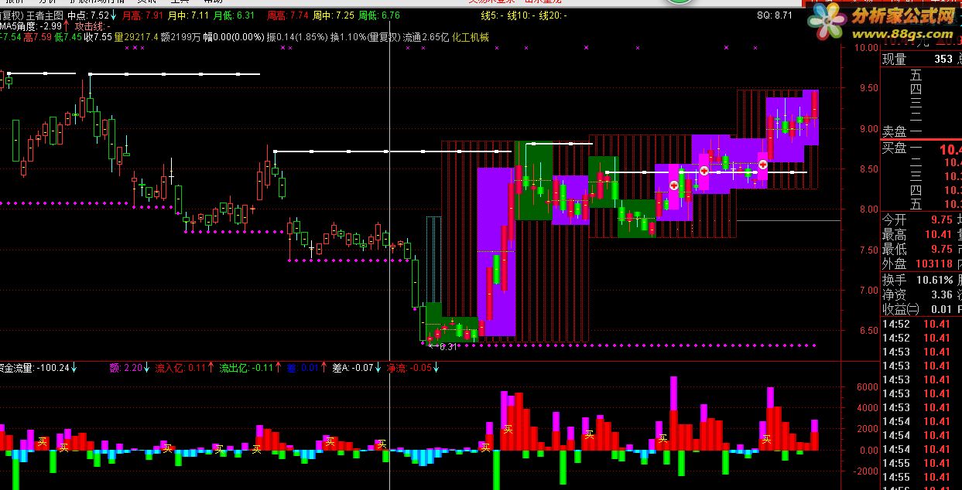962x490 pixels.
Task: Click the 流入亿: 0.11 readout
Action: [x=181, y=368]
